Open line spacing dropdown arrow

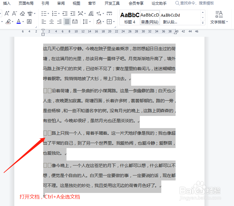pyautogui.click(x=90, y=22)
